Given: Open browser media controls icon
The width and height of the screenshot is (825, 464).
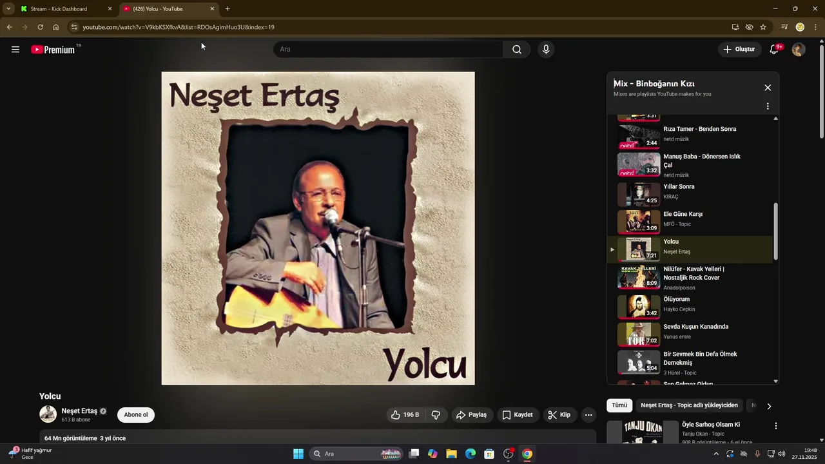Looking at the screenshot, I should coord(784,27).
